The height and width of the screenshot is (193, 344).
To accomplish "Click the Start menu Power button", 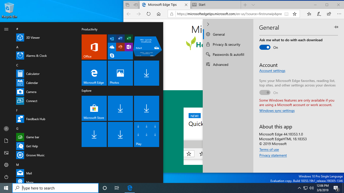I will coord(6,177).
